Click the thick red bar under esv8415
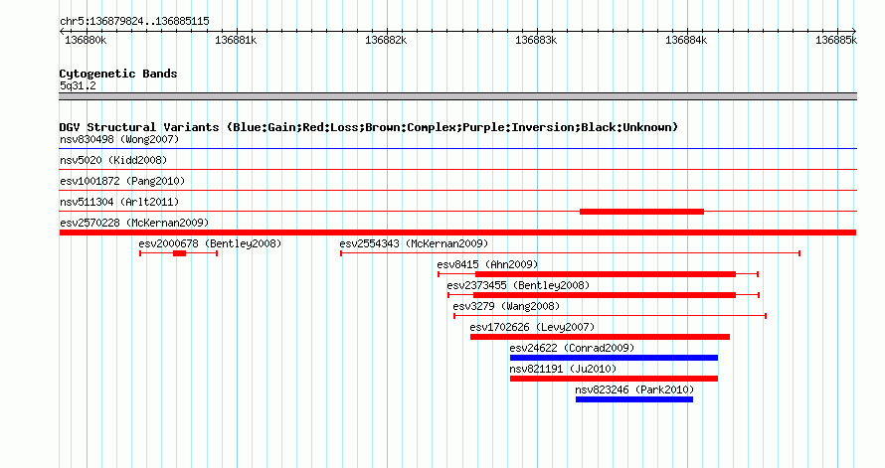 pos(606,274)
